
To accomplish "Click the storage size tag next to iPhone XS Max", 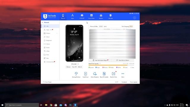I will click(101, 26).
